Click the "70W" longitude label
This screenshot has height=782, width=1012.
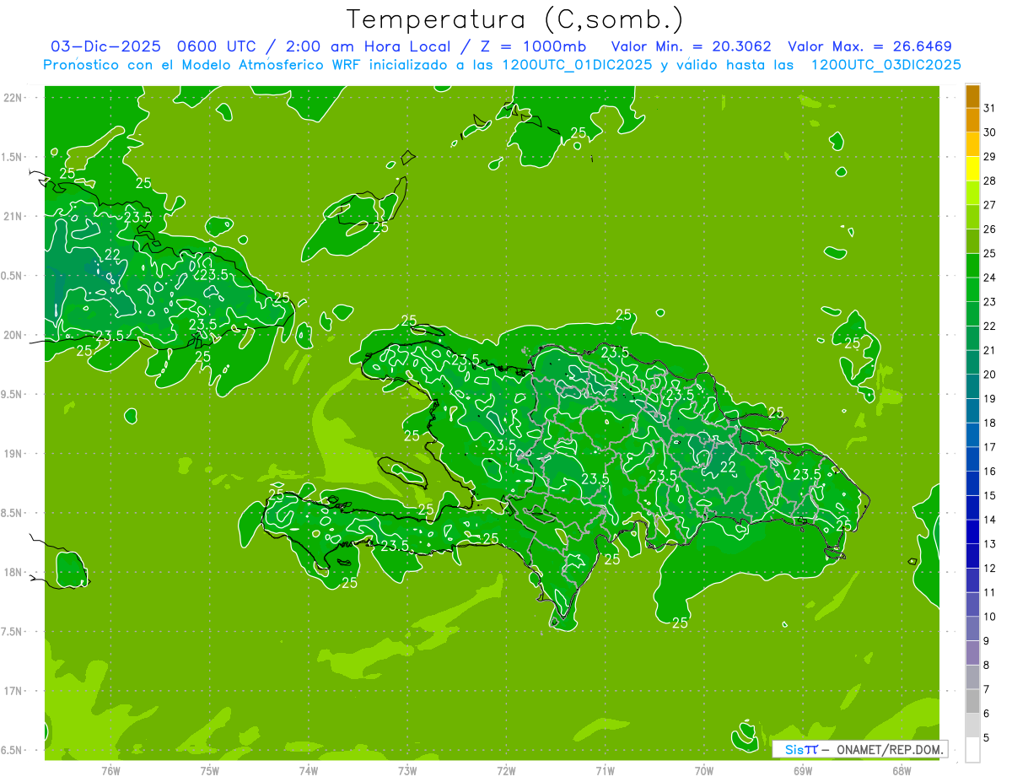tap(704, 771)
